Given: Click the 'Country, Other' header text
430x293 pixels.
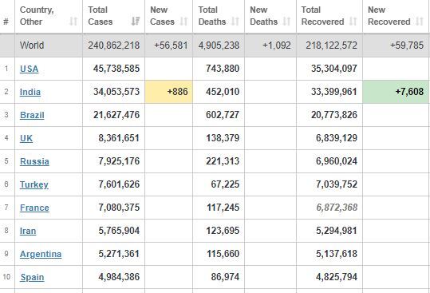Looking at the screenshot, I should pyautogui.click(x=37, y=16).
